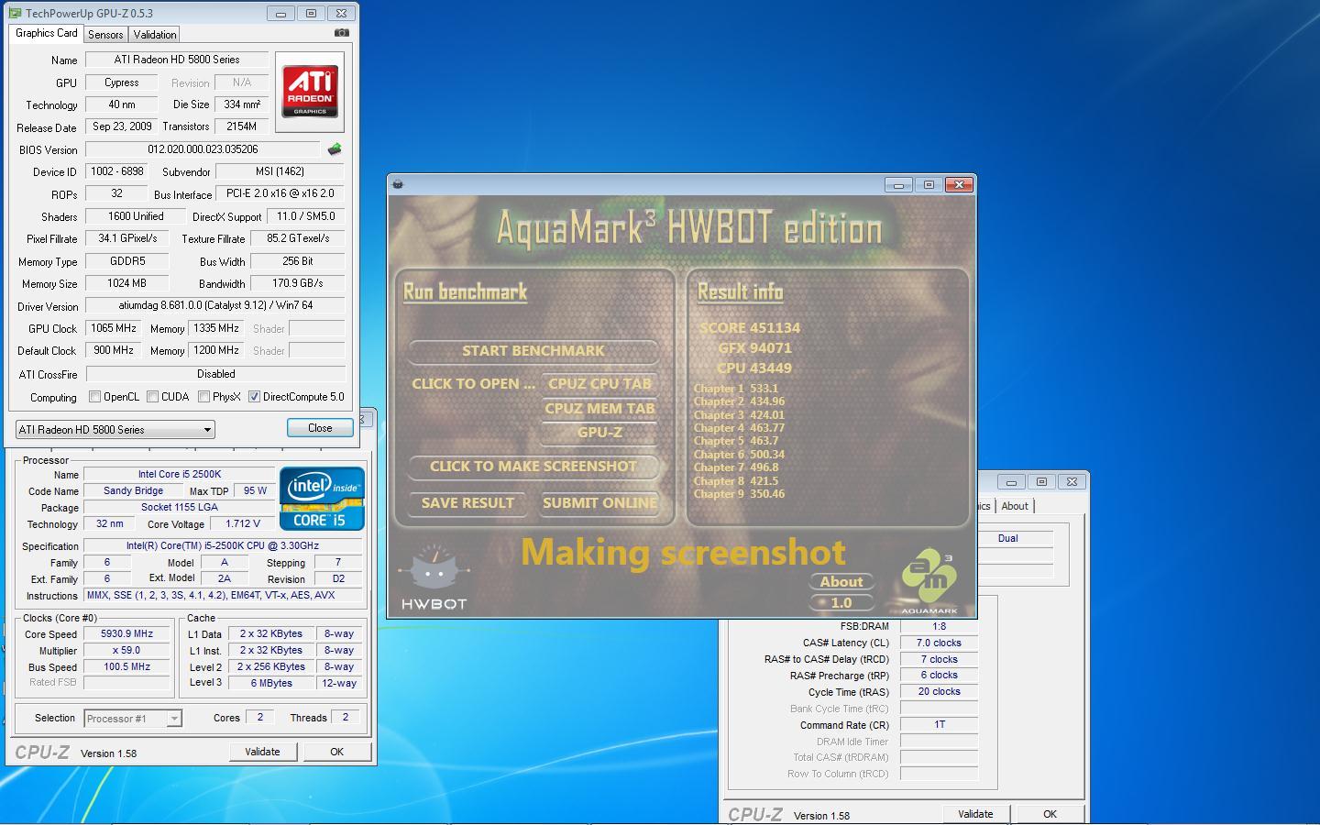Click the GFX 94071 result text

click(x=755, y=348)
